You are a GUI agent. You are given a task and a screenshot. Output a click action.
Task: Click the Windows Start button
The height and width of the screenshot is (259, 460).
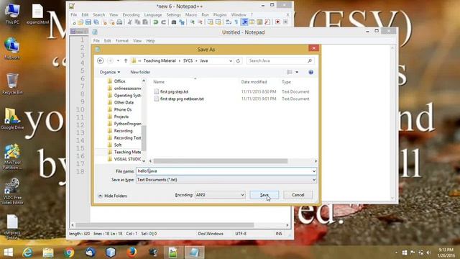8,253
